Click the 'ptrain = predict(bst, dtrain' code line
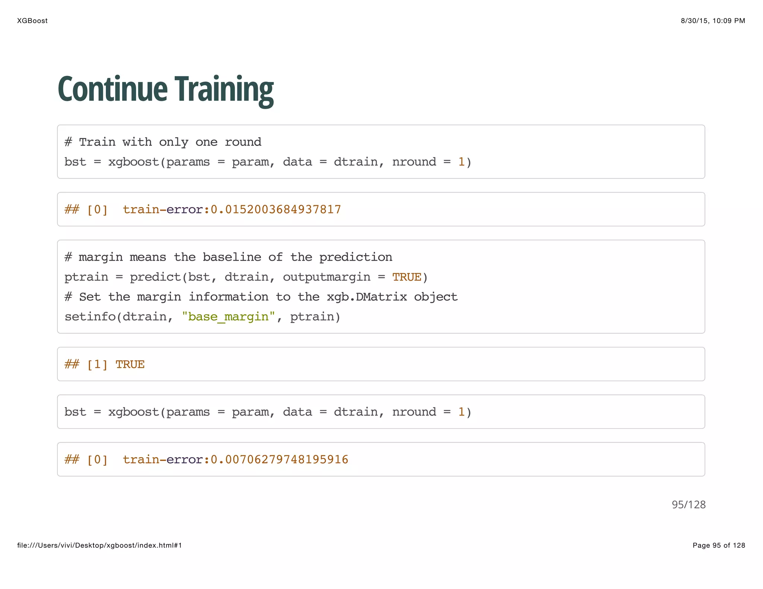The height and width of the screenshot is (589, 763). (x=246, y=277)
